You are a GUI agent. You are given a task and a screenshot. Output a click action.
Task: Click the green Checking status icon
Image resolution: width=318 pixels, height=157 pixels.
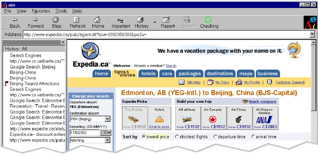208,20
